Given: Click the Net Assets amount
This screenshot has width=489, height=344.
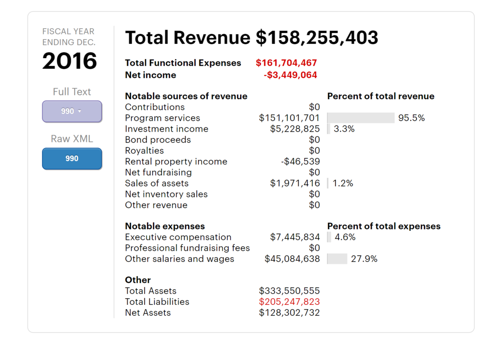Looking at the screenshot, I should [x=289, y=313].
